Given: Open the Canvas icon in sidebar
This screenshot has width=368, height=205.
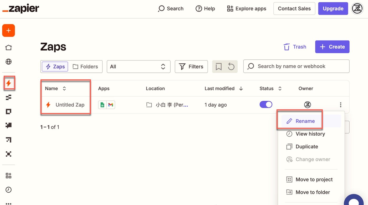Looking at the screenshot, I should click(8, 140).
